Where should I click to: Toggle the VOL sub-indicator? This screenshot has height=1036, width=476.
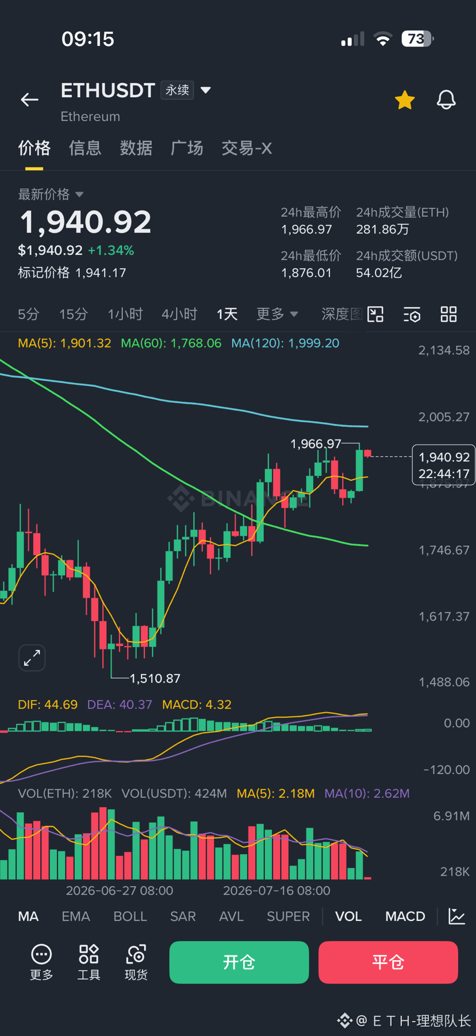click(x=348, y=916)
